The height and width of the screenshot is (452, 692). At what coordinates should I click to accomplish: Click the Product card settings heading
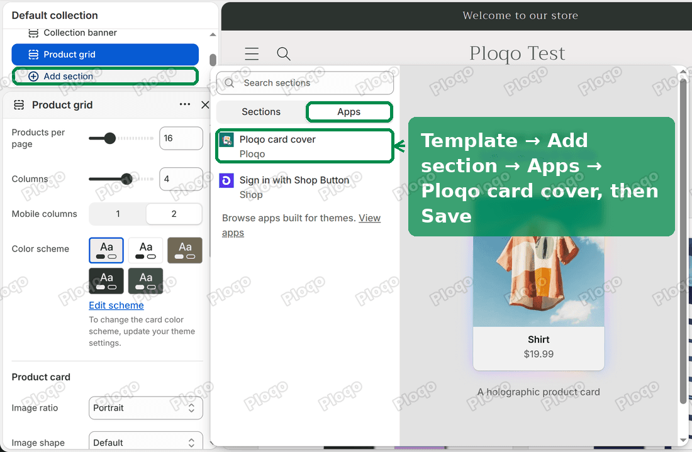point(41,377)
